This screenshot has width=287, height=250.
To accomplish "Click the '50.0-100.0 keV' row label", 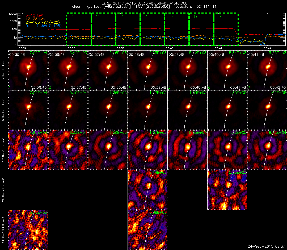I will pos(3,230).
